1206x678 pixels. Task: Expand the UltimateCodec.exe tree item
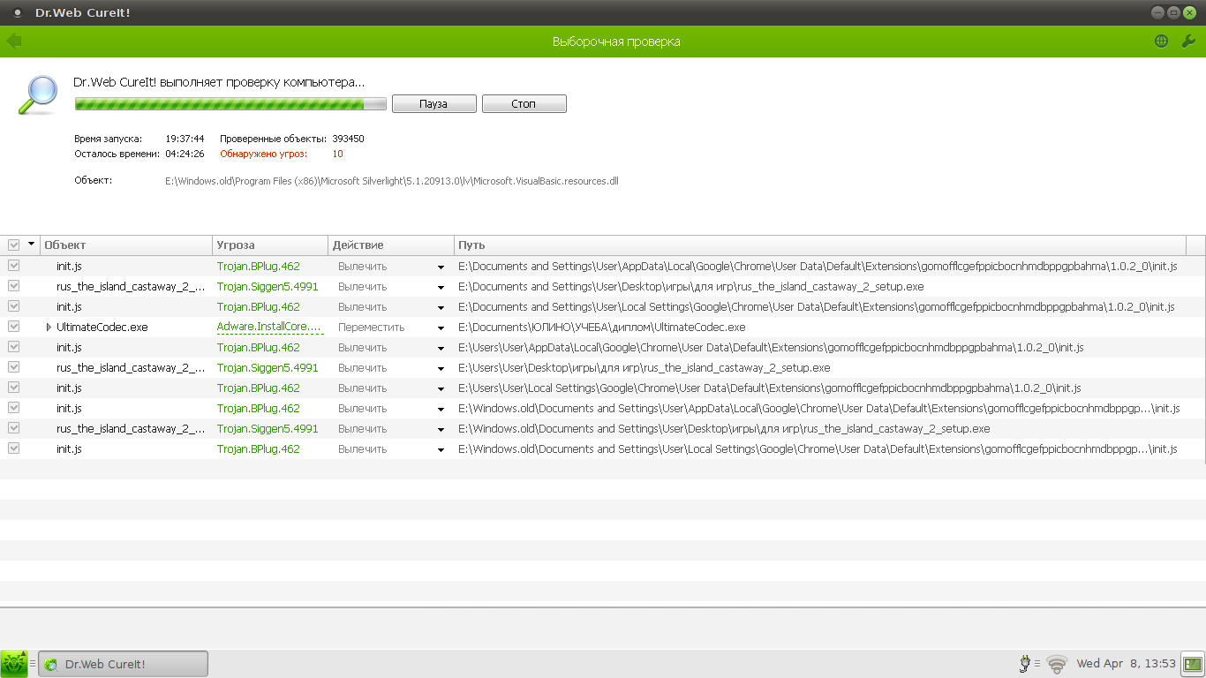coord(49,328)
